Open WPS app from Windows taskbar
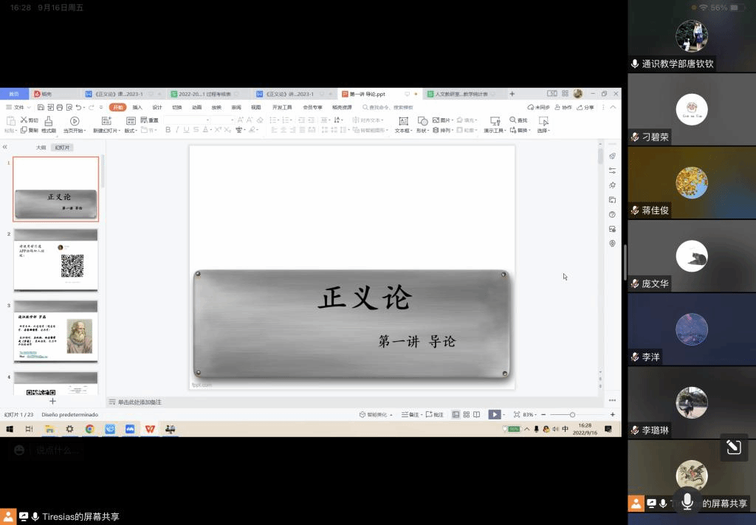756x525 pixels. tap(150, 429)
